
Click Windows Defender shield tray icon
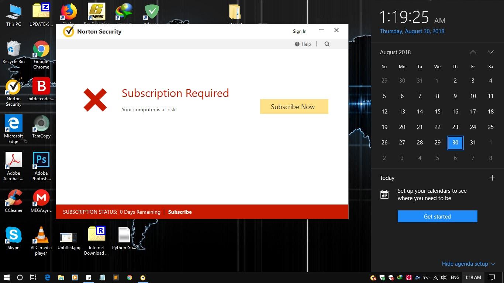(391, 277)
